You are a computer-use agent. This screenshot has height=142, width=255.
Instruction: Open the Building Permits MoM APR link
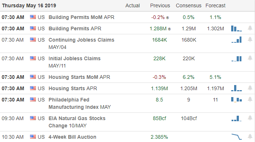pyautogui.click(x=81, y=17)
